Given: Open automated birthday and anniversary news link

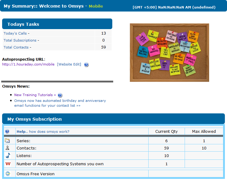Looking at the screenshot, I should 60,103.
